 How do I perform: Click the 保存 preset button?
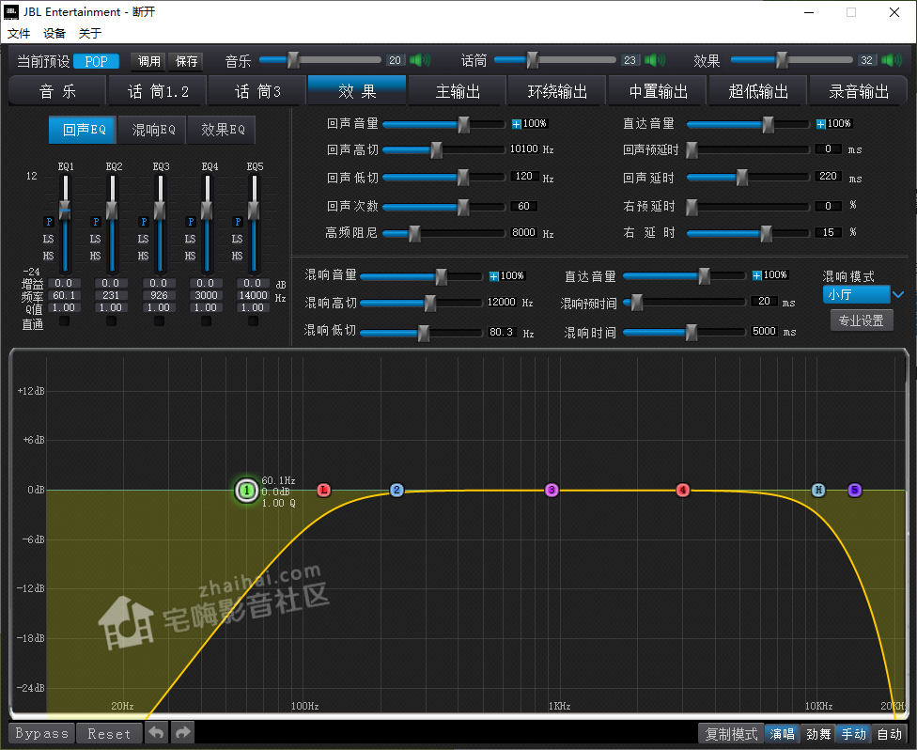click(186, 61)
